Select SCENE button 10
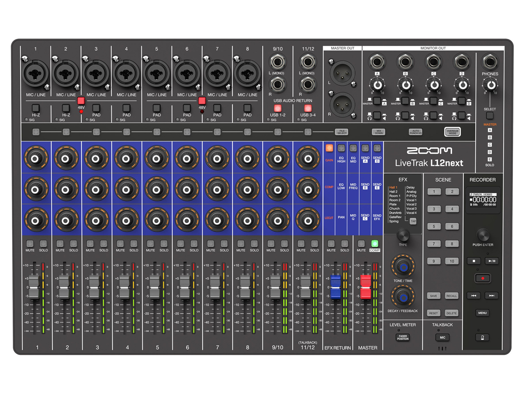The width and height of the screenshot is (524, 393). (452, 261)
